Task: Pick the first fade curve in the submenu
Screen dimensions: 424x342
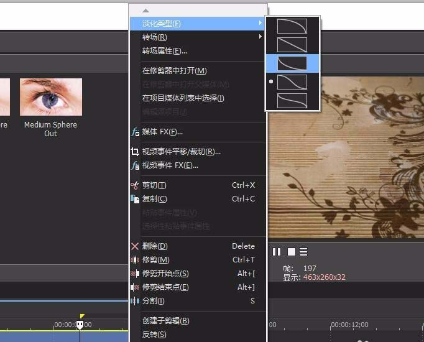Action: (x=292, y=26)
